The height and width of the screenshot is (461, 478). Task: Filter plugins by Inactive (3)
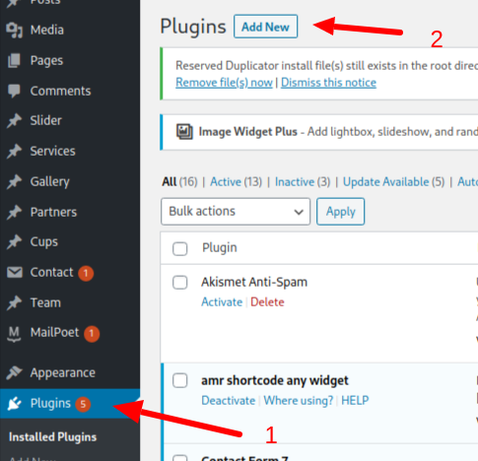pyautogui.click(x=303, y=182)
